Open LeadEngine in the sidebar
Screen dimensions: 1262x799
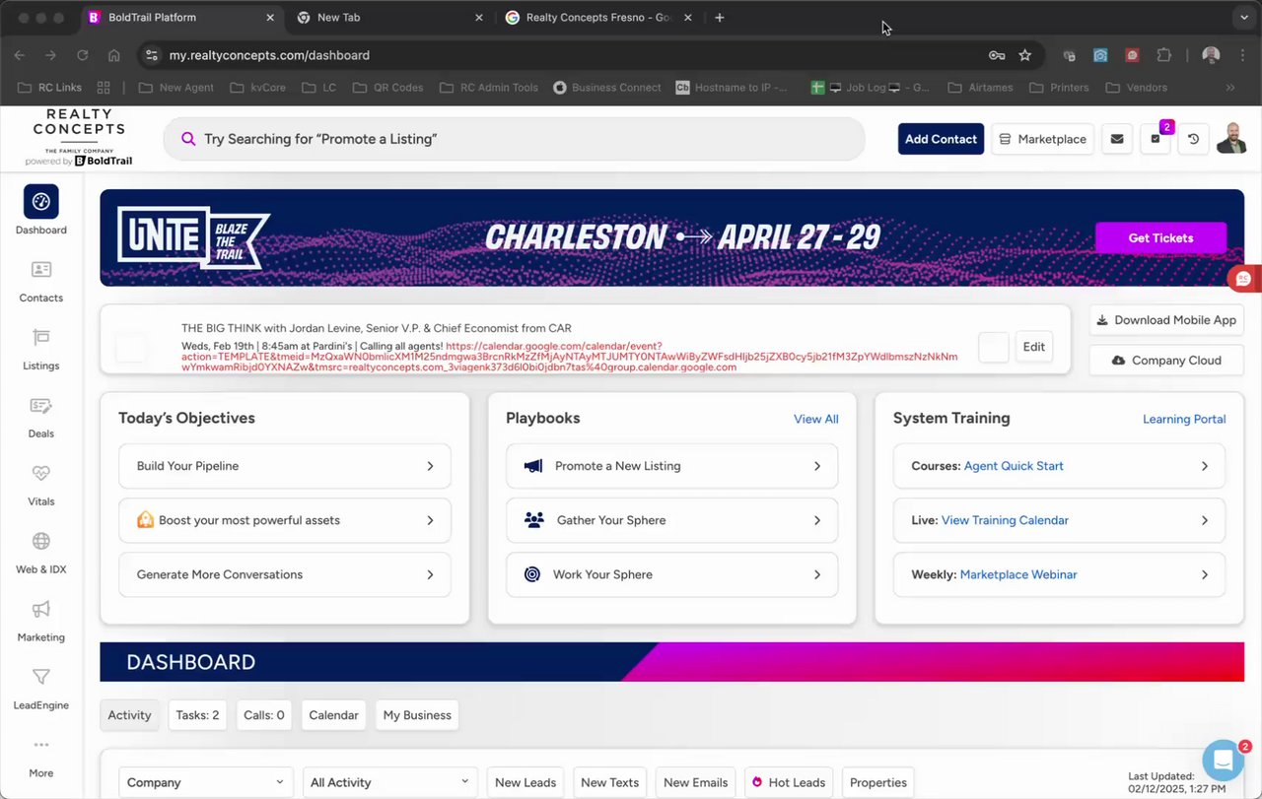[x=40, y=689]
